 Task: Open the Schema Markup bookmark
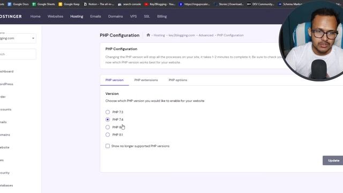pos(290,4)
